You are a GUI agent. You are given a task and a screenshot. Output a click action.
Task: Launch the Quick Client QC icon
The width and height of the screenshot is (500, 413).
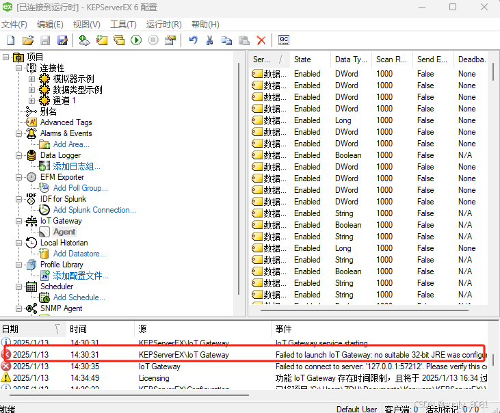point(284,40)
